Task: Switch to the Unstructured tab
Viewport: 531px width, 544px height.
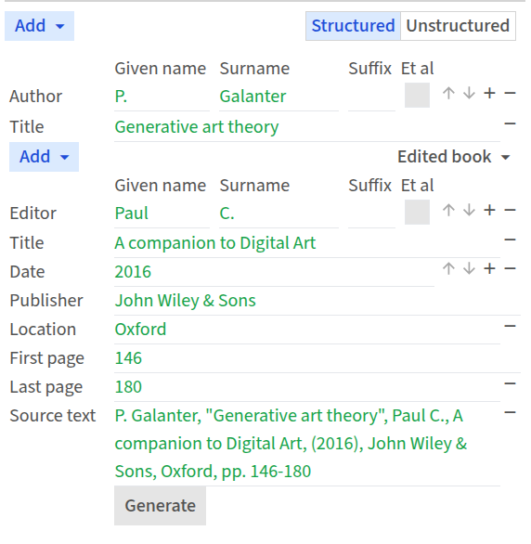Action: [x=458, y=26]
